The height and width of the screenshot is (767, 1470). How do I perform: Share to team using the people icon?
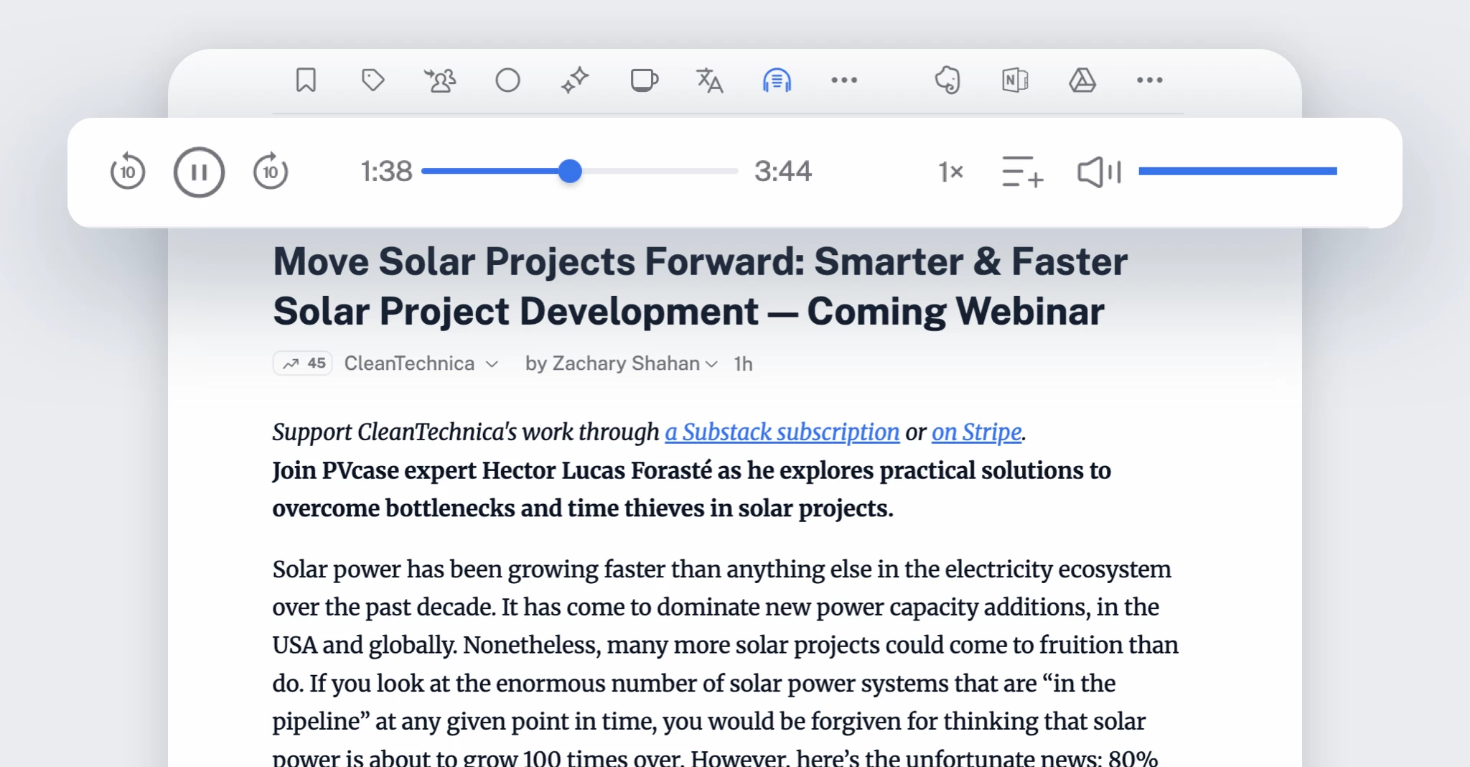click(x=440, y=80)
